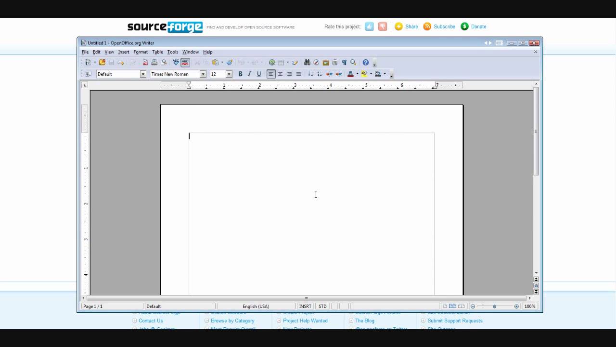Click the Share link on SourceForge page
The width and height of the screenshot is (616, 347).
click(411, 27)
